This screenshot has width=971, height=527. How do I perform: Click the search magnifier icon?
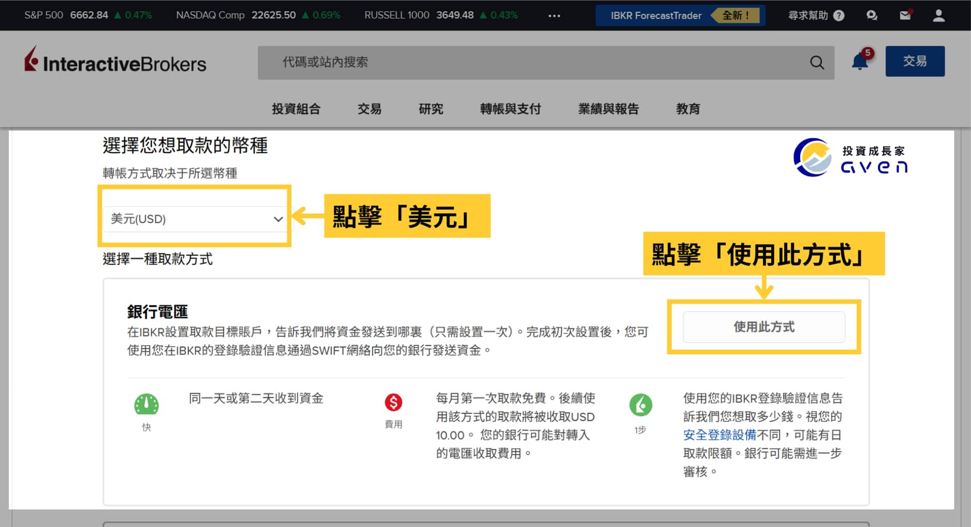(x=817, y=63)
